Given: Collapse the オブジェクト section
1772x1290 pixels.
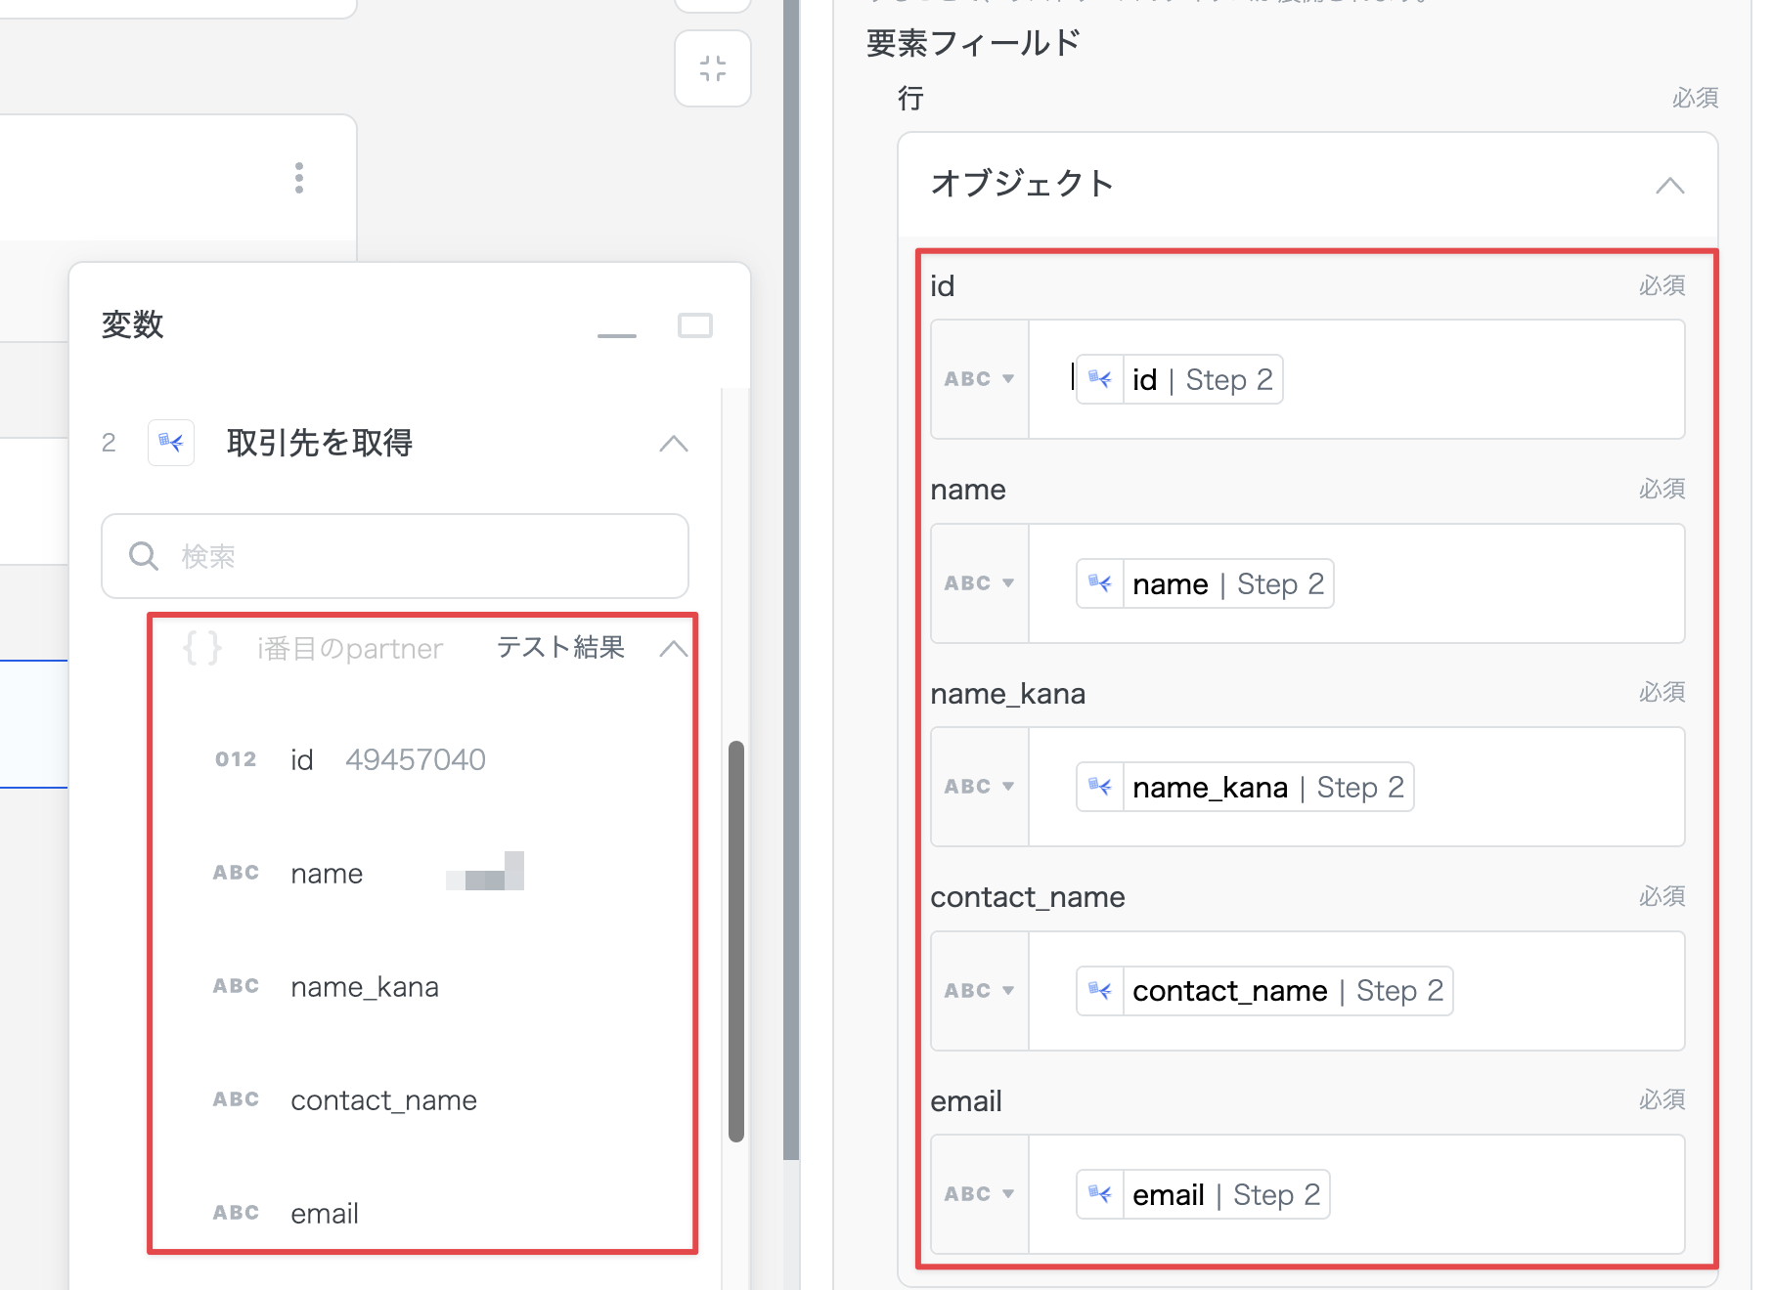Looking at the screenshot, I should tap(1669, 186).
